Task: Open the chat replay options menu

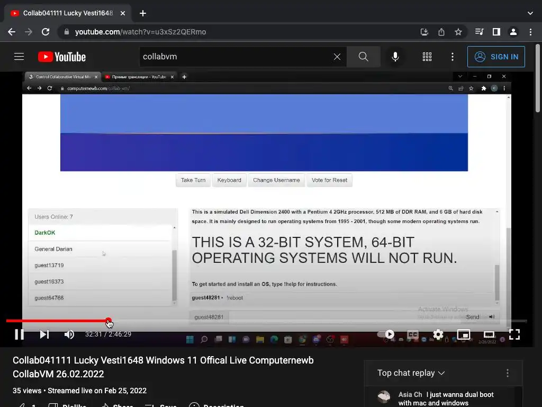Action: pyautogui.click(x=508, y=373)
